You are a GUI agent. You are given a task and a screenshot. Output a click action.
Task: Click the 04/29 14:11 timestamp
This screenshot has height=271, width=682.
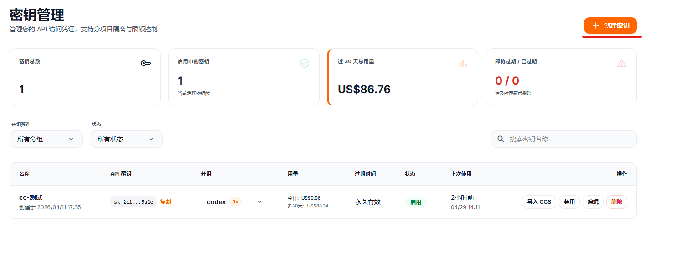465,207
